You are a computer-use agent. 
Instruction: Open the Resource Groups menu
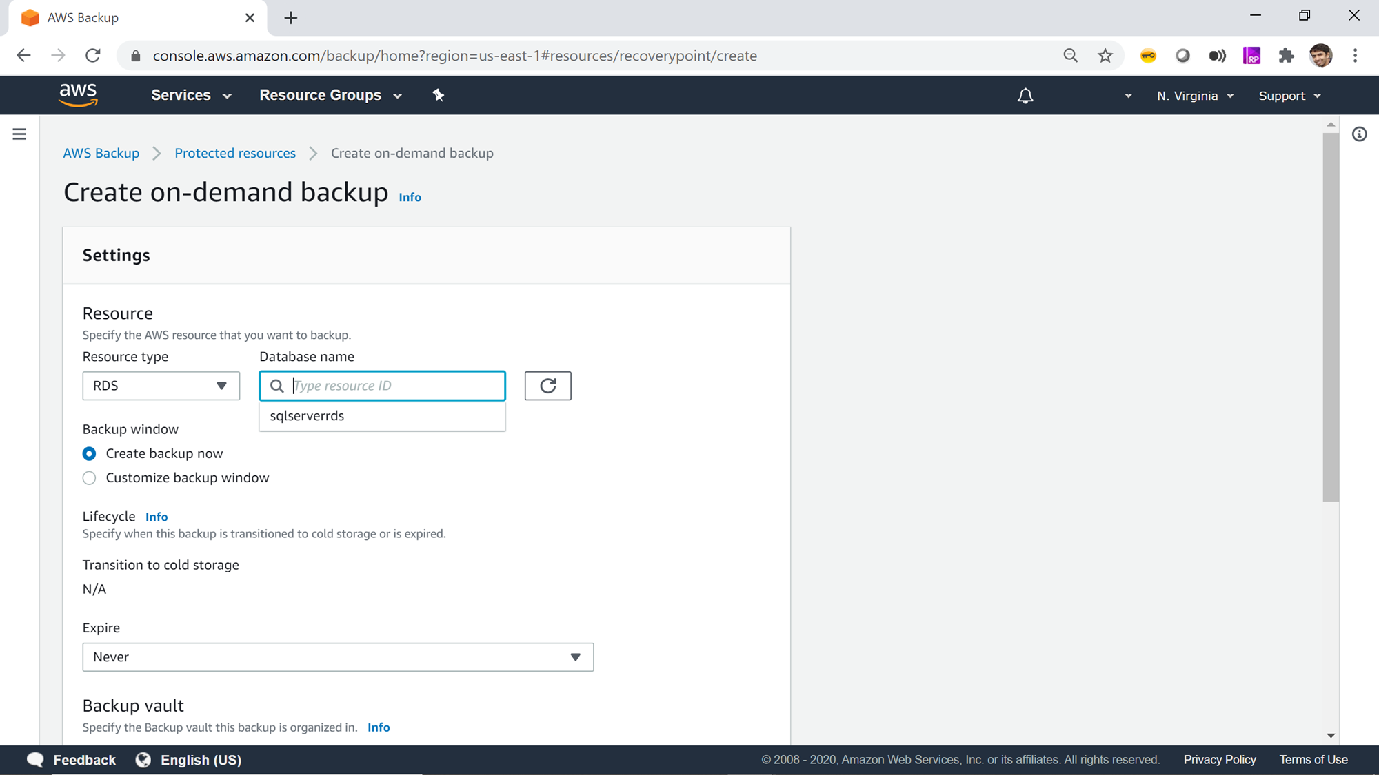point(330,95)
